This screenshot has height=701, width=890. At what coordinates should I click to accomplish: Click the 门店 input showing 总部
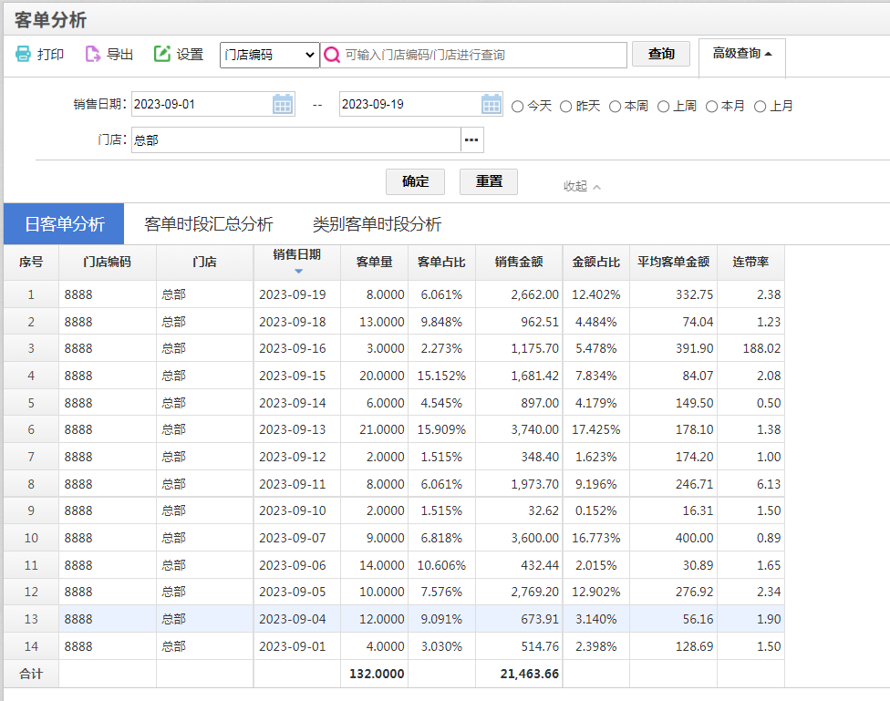coord(296,139)
